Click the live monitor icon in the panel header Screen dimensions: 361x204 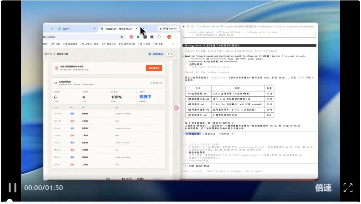click(x=56, y=83)
